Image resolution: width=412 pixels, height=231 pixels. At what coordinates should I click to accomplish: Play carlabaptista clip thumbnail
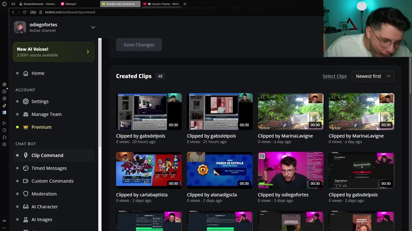[x=149, y=170]
